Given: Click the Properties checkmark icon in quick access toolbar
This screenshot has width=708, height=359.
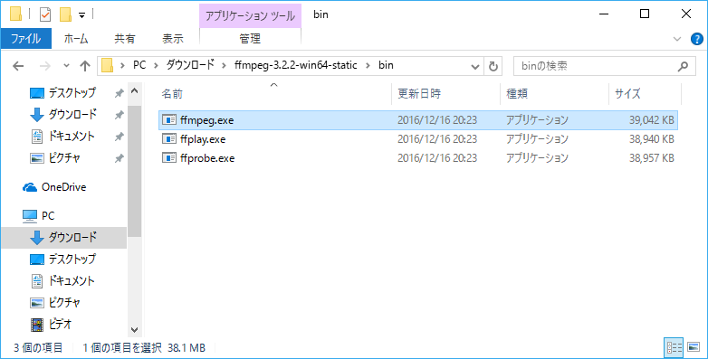Looking at the screenshot, I should [x=45, y=14].
